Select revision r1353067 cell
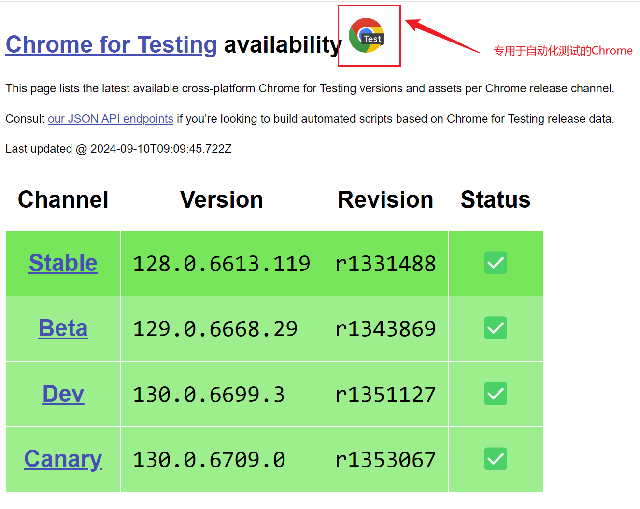640x509 pixels. pyautogui.click(x=385, y=460)
